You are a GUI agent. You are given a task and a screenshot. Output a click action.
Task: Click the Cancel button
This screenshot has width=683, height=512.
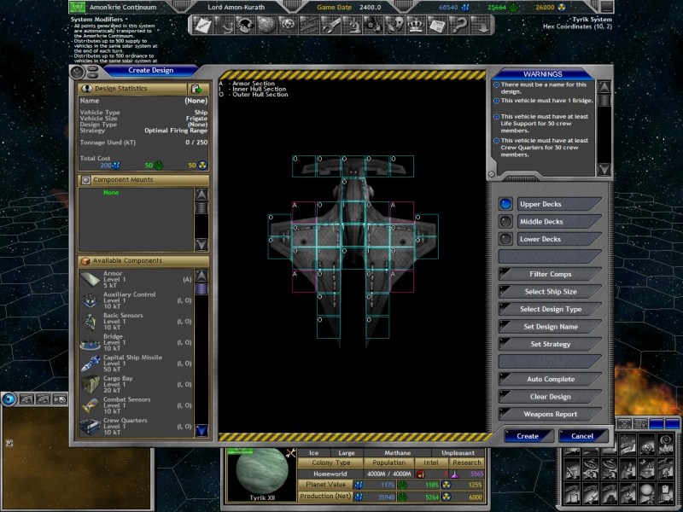click(x=582, y=436)
